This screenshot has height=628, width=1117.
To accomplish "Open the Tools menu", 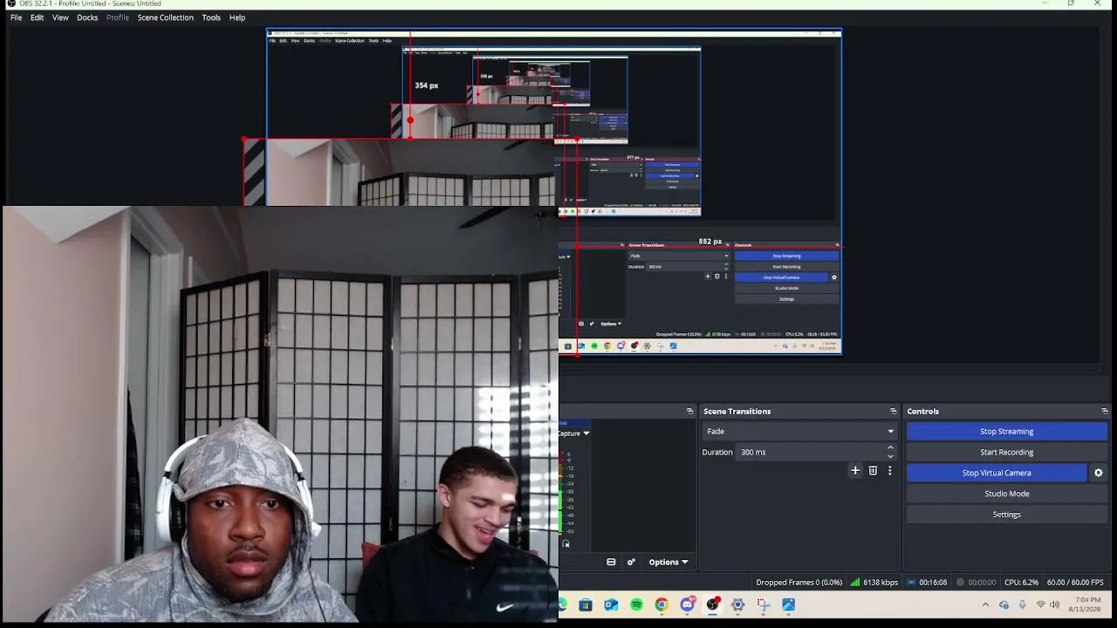I will click(x=211, y=17).
